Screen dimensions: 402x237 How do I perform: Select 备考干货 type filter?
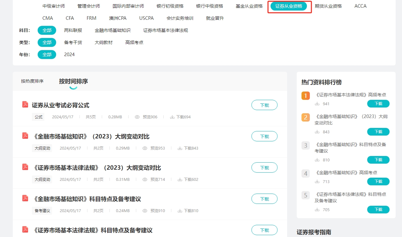point(73,42)
